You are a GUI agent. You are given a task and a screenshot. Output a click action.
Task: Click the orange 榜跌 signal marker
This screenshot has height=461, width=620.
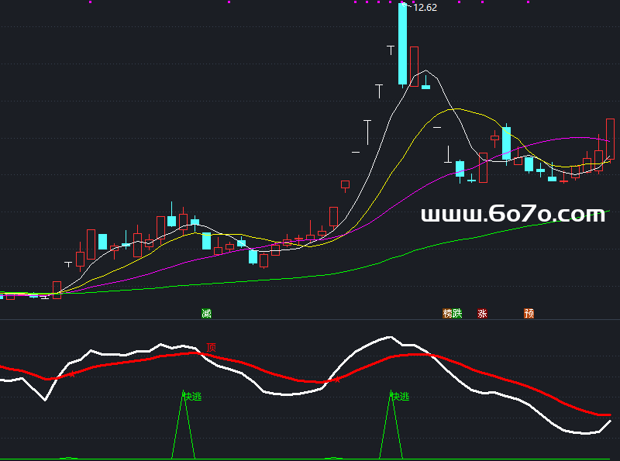point(453,314)
